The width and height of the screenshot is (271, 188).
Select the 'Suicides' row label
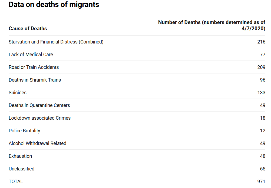(18, 93)
